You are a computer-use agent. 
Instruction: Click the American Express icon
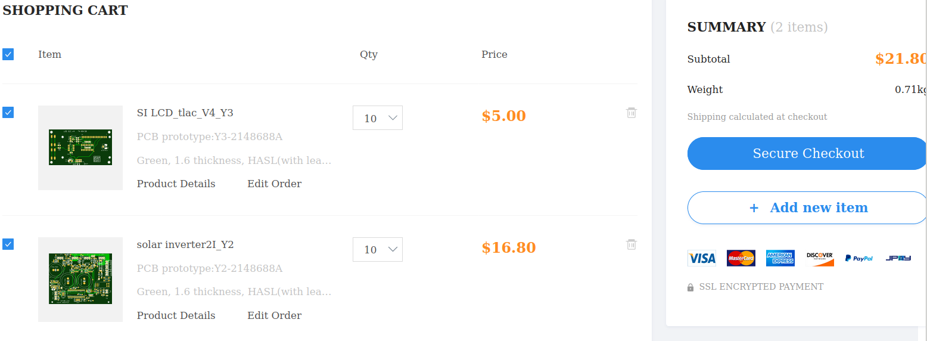[x=780, y=258]
